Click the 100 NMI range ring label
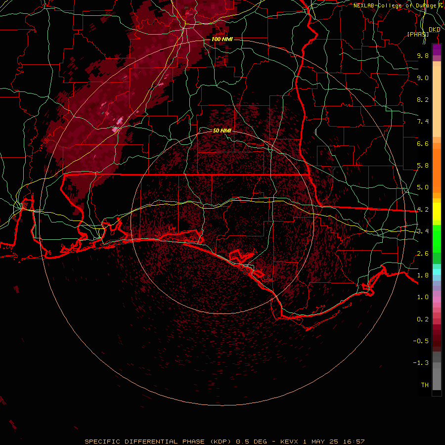445x445 pixels. click(x=222, y=39)
